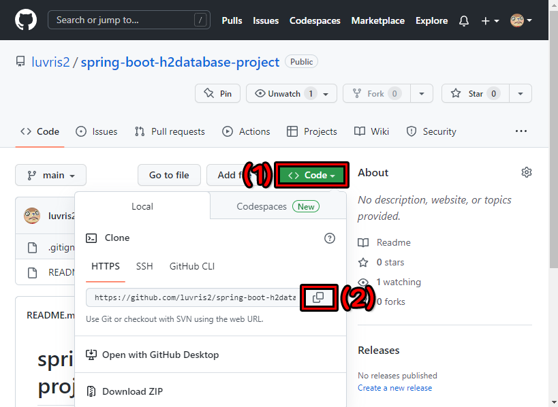The width and height of the screenshot is (558, 407).
Task: Open Explore in top navigation
Action: [x=432, y=20]
